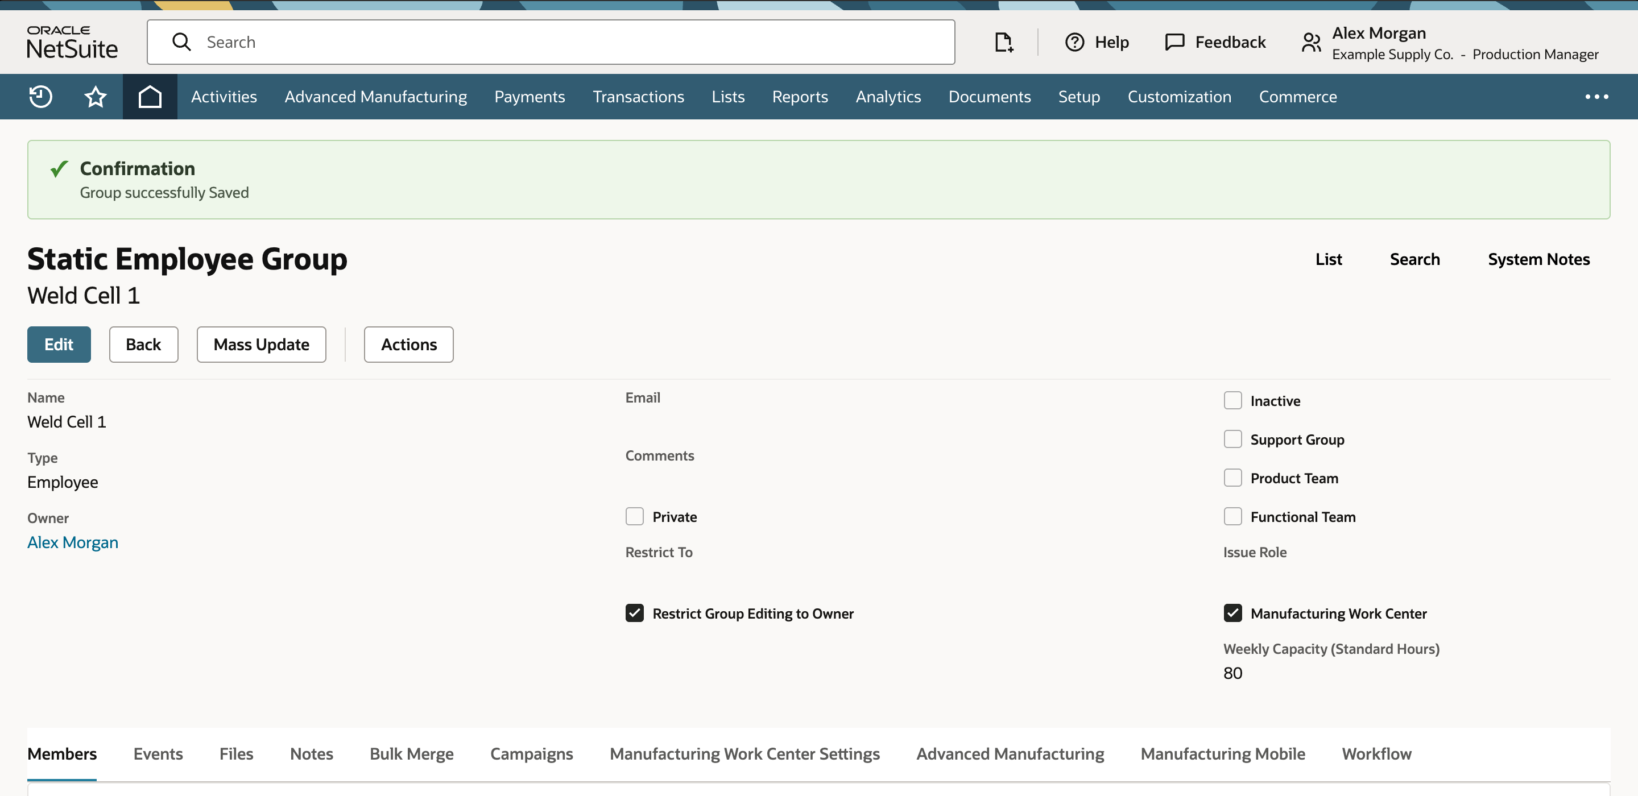Click into the global Search field
This screenshot has height=796, width=1638.
551,42
